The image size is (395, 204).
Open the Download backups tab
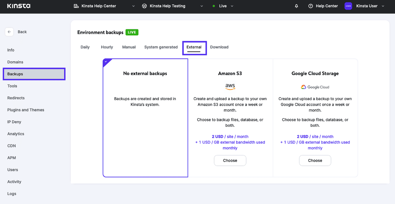(x=219, y=47)
